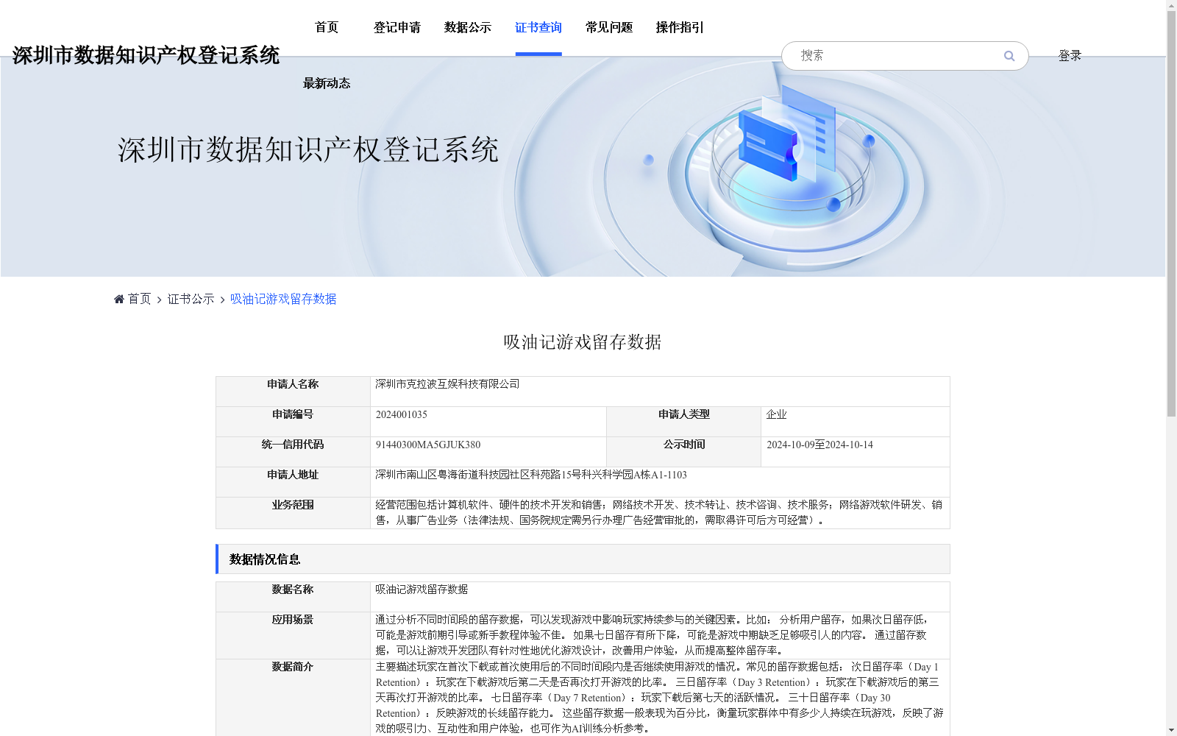1177x736 pixels.
Task: Click the search magnifier icon
Action: (x=1009, y=56)
